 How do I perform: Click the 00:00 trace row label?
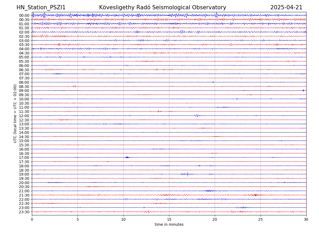[24, 15]
